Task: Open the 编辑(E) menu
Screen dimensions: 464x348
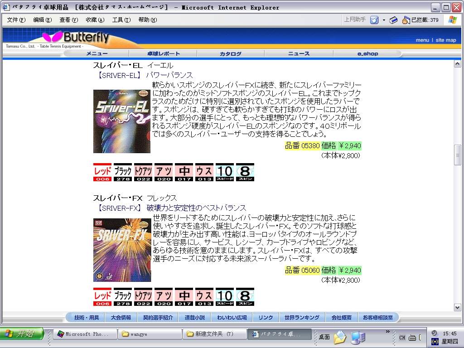Action: 42,20
